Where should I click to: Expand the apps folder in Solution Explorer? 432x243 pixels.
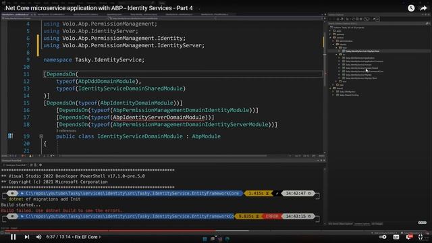330,31
